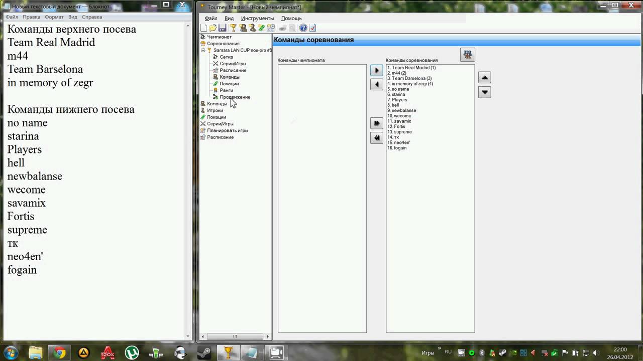The height and width of the screenshot is (361, 643).
Task: Open the Помощь menu
Action: point(291,19)
